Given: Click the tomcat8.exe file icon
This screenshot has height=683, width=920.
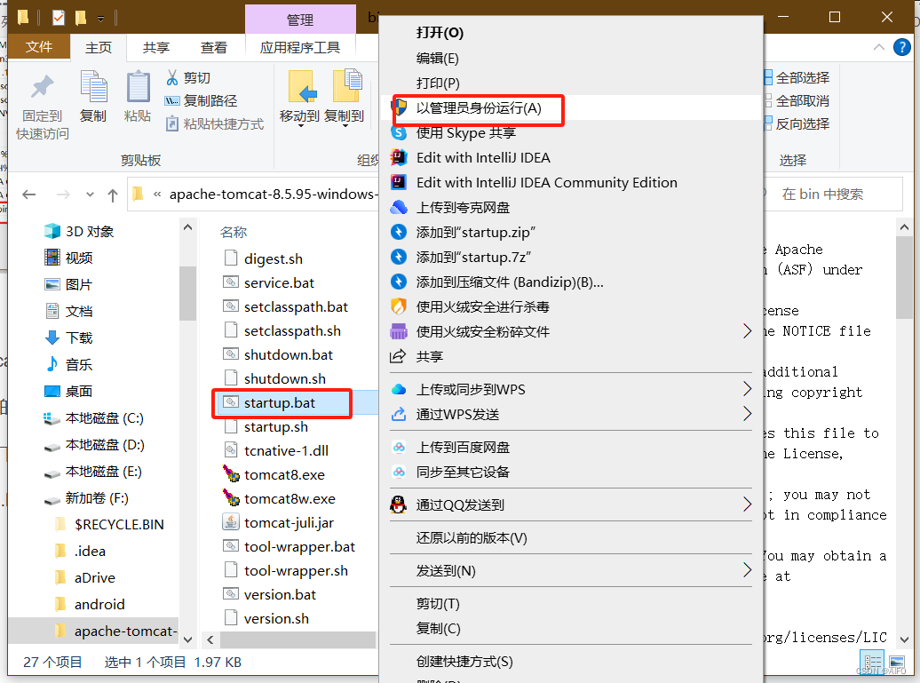Looking at the screenshot, I should pos(231,474).
